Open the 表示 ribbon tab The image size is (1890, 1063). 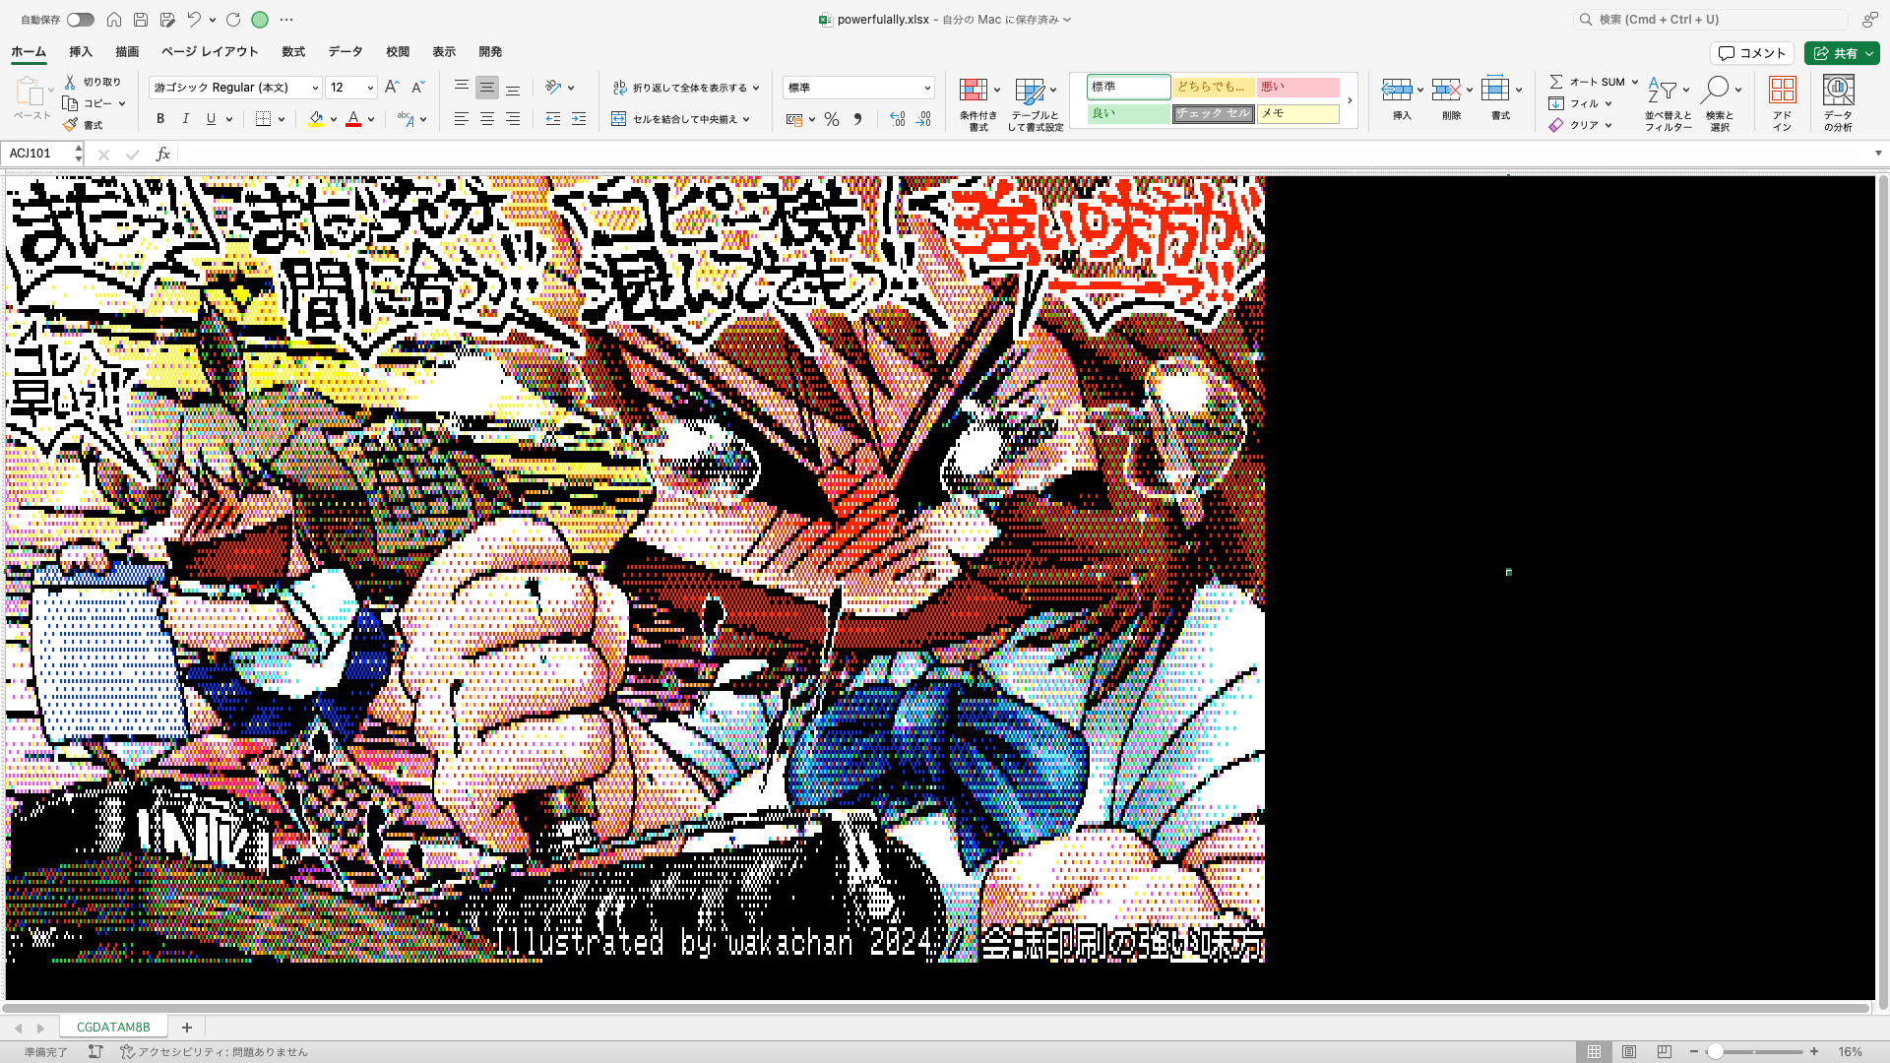[444, 52]
